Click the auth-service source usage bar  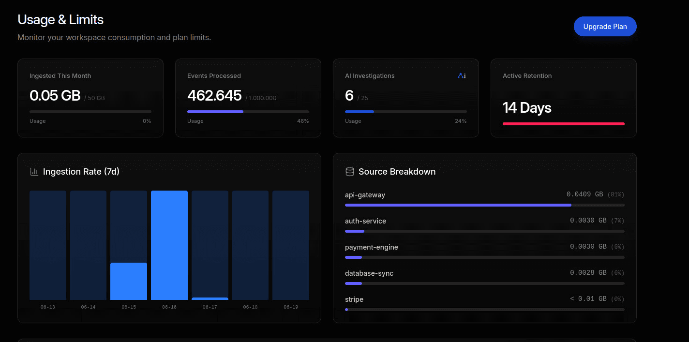click(485, 231)
